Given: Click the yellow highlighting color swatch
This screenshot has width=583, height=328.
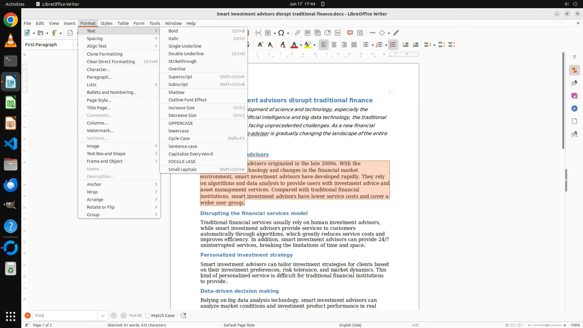Looking at the screenshot, I should tap(308, 45).
